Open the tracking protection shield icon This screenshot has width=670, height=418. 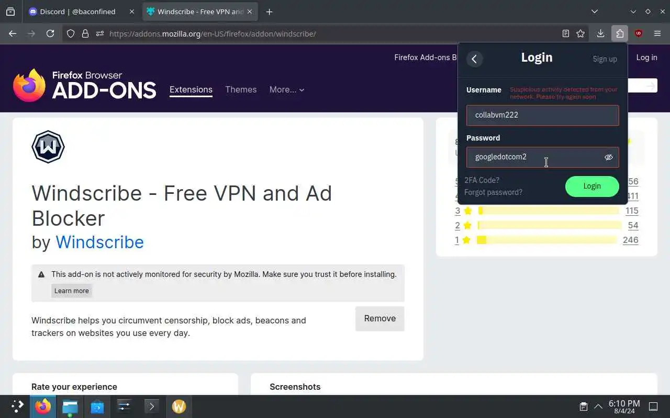coord(71,33)
